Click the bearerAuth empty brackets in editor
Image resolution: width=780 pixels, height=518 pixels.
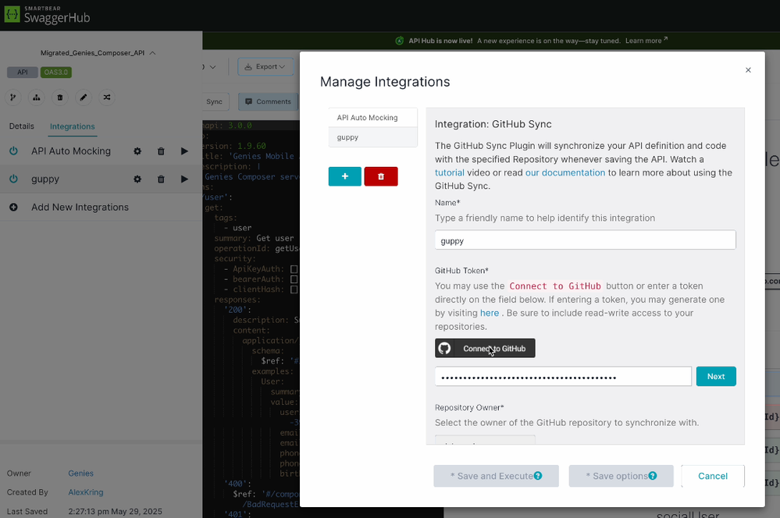[x=294, y=279]
